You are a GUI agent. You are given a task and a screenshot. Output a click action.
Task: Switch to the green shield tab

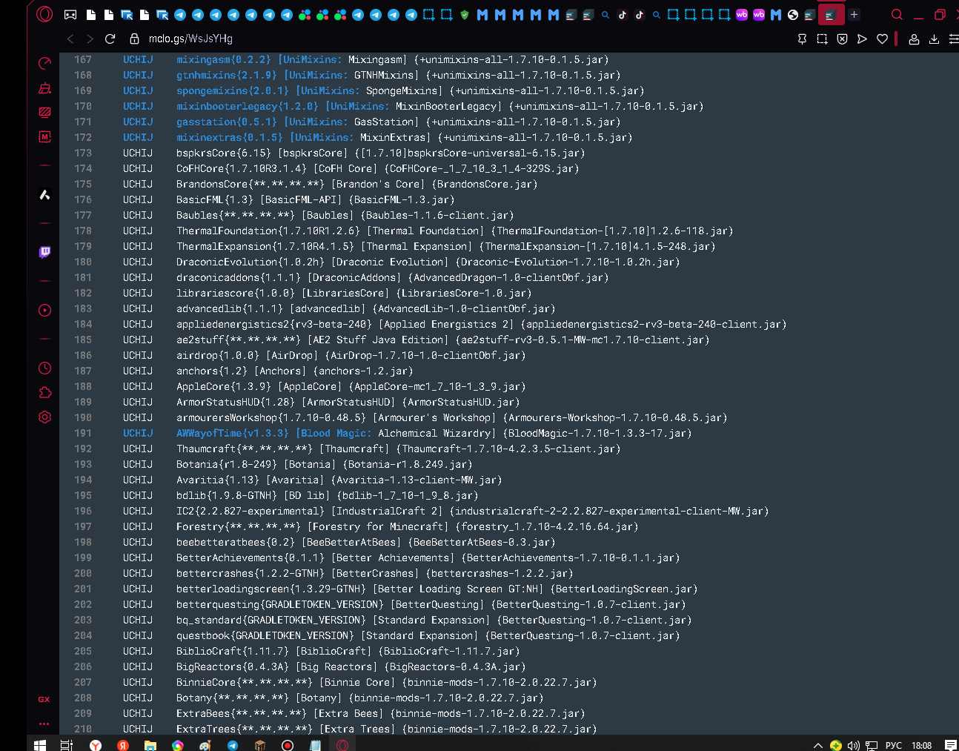465,15
